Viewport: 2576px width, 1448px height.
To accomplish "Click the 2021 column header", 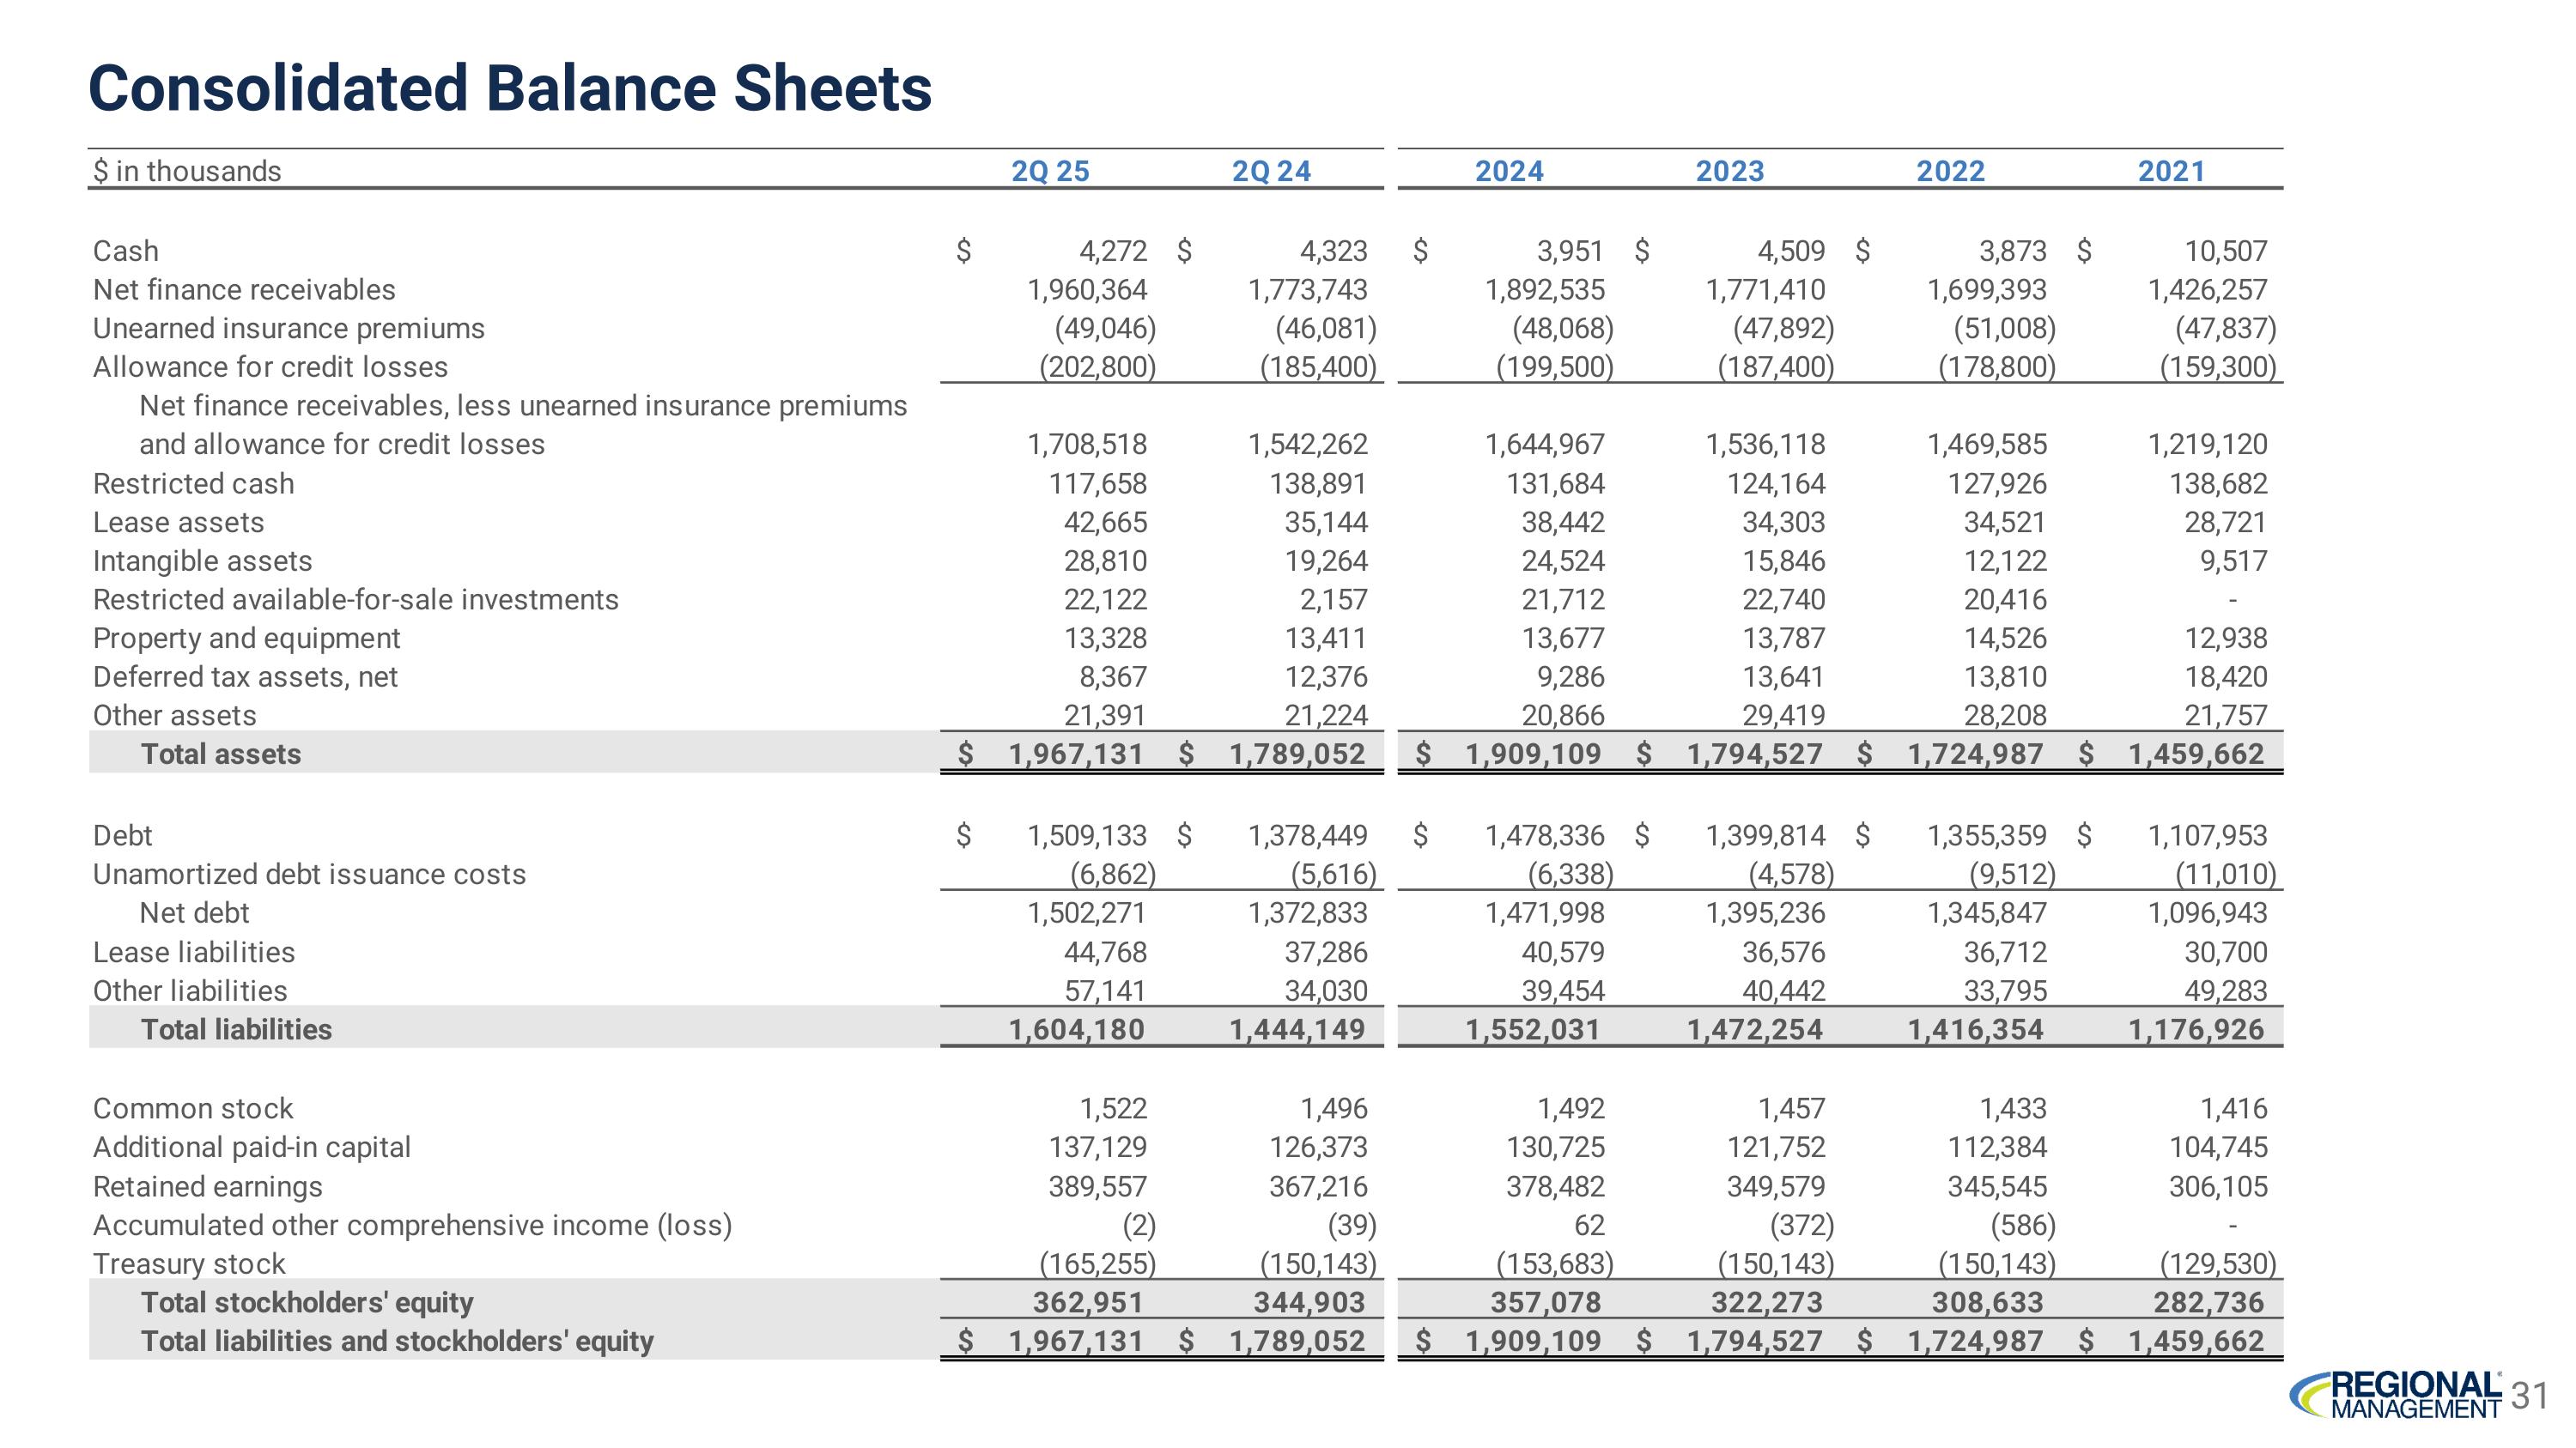I will point(2171,171).
